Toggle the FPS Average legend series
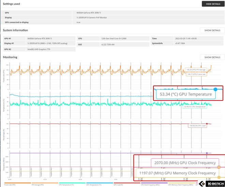The width and height of the screenshot is (225, 187). [x=45, y=184]
